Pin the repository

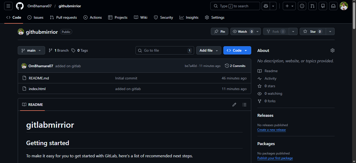(219, 31)
